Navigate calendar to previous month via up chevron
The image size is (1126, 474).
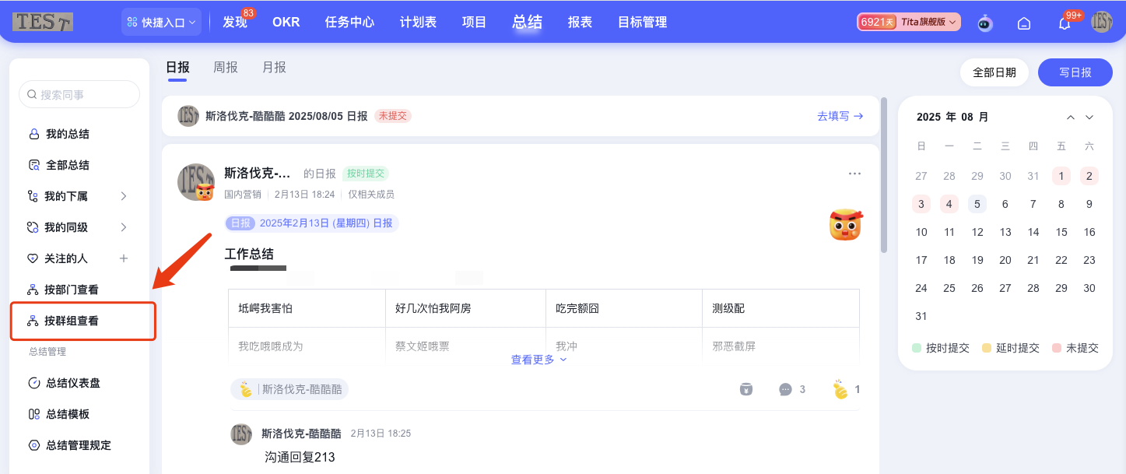point(1070,117)
